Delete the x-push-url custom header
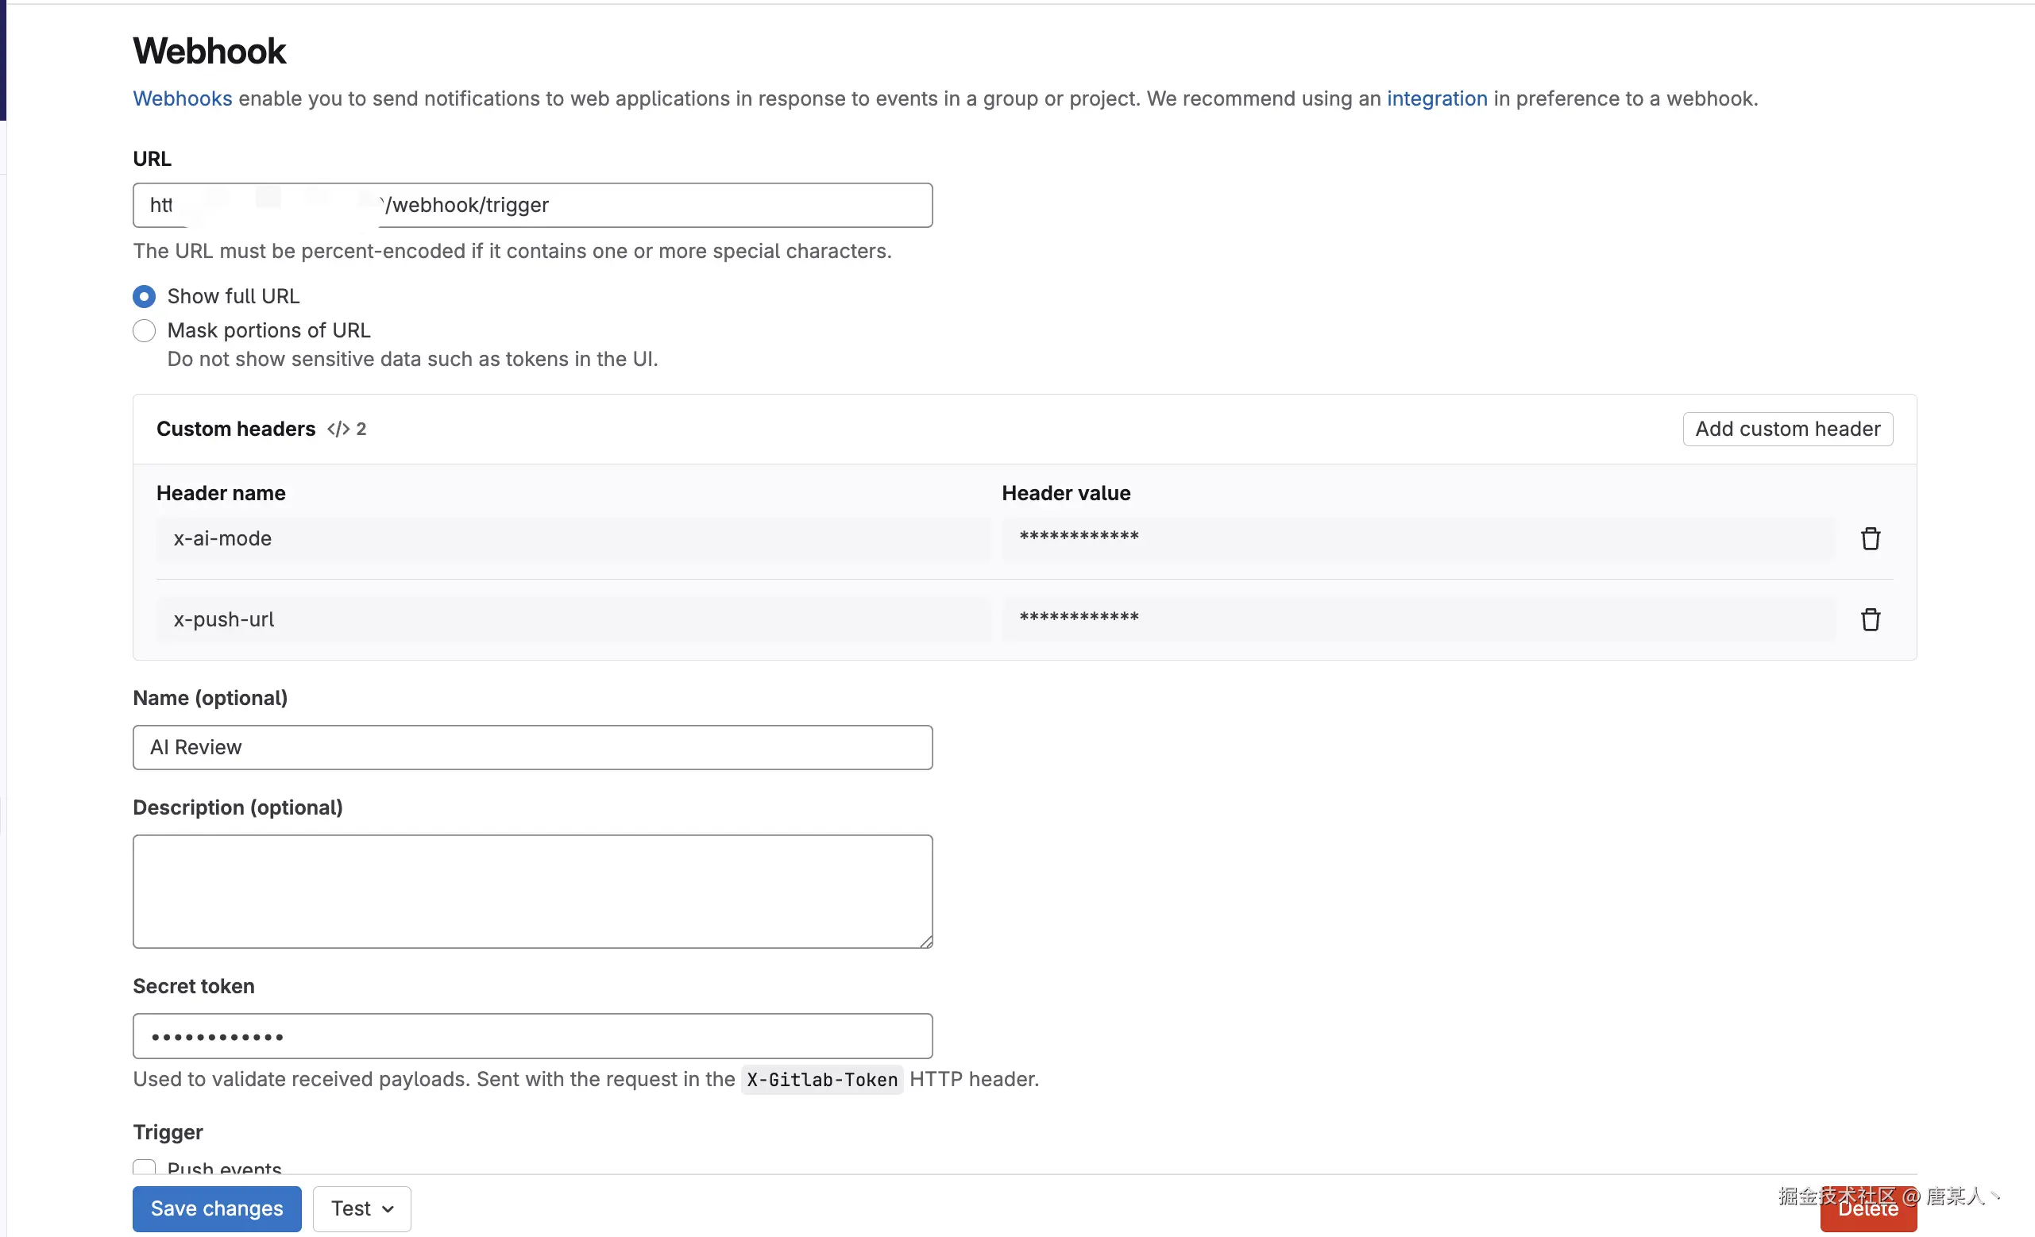The image size is (2035, 1237). (x=1870, y=619)
